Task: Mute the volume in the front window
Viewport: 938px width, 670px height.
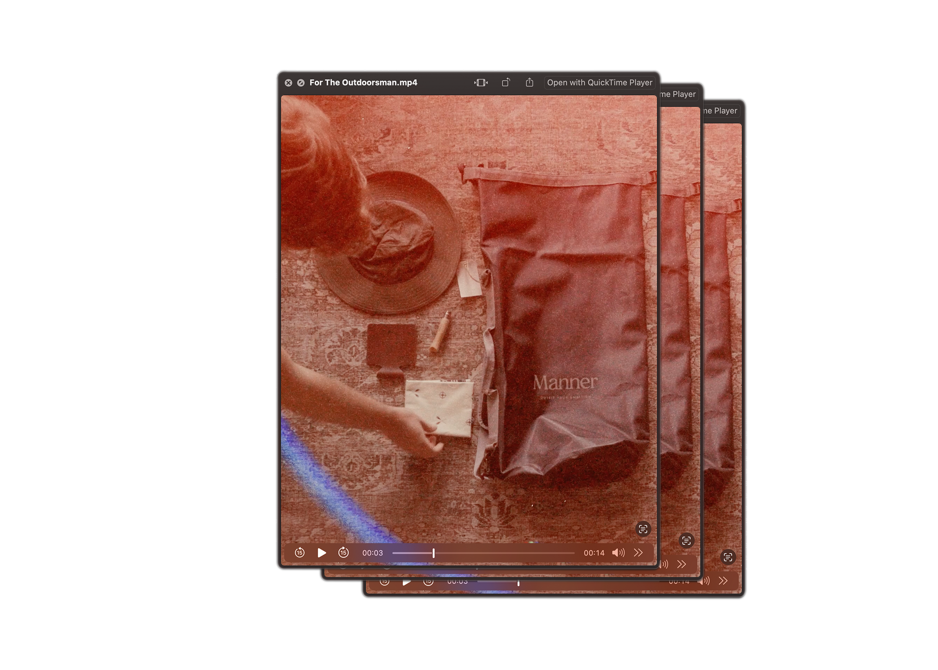Action: coord(618,553)
